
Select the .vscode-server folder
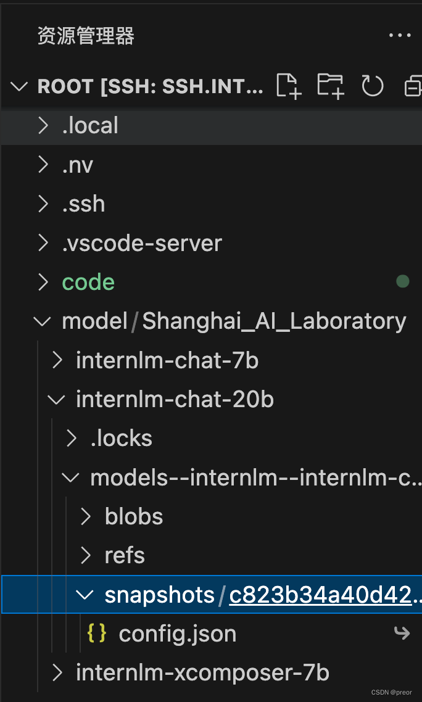pyautogui.click(x=142, y=242)
